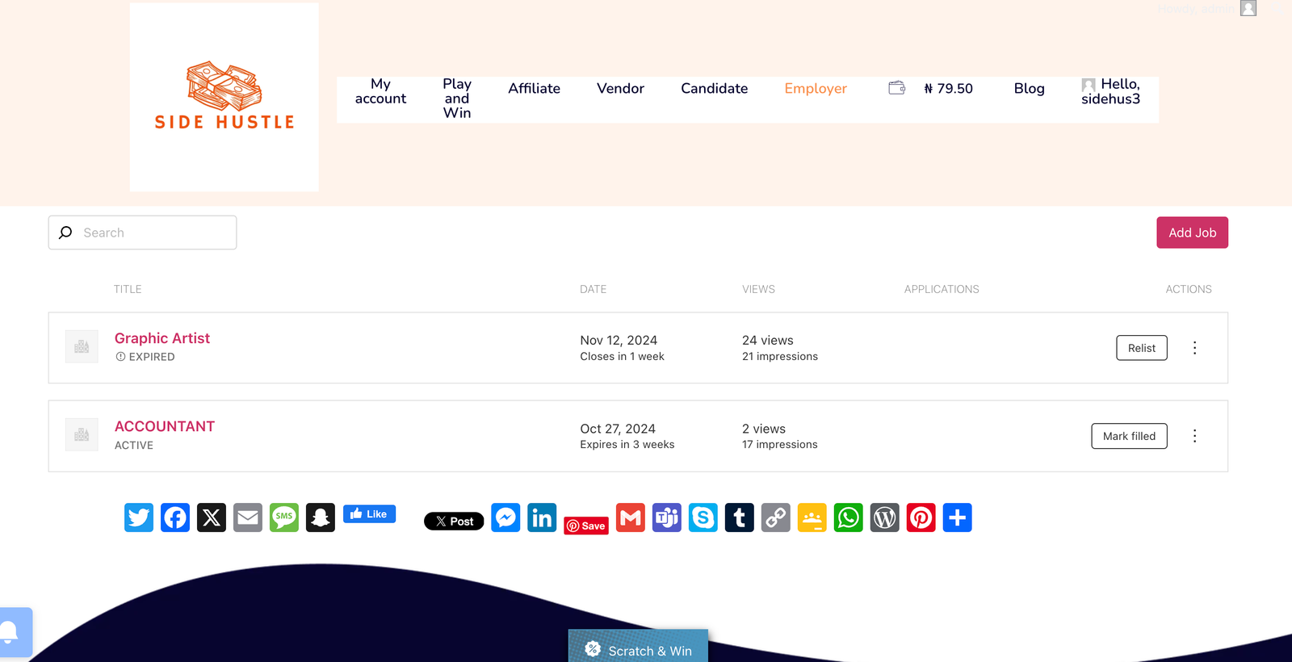Go to the Candidate menu
Image resolution: width=1292 pixels, height=662 pixels.
click(x=714, y=89)
